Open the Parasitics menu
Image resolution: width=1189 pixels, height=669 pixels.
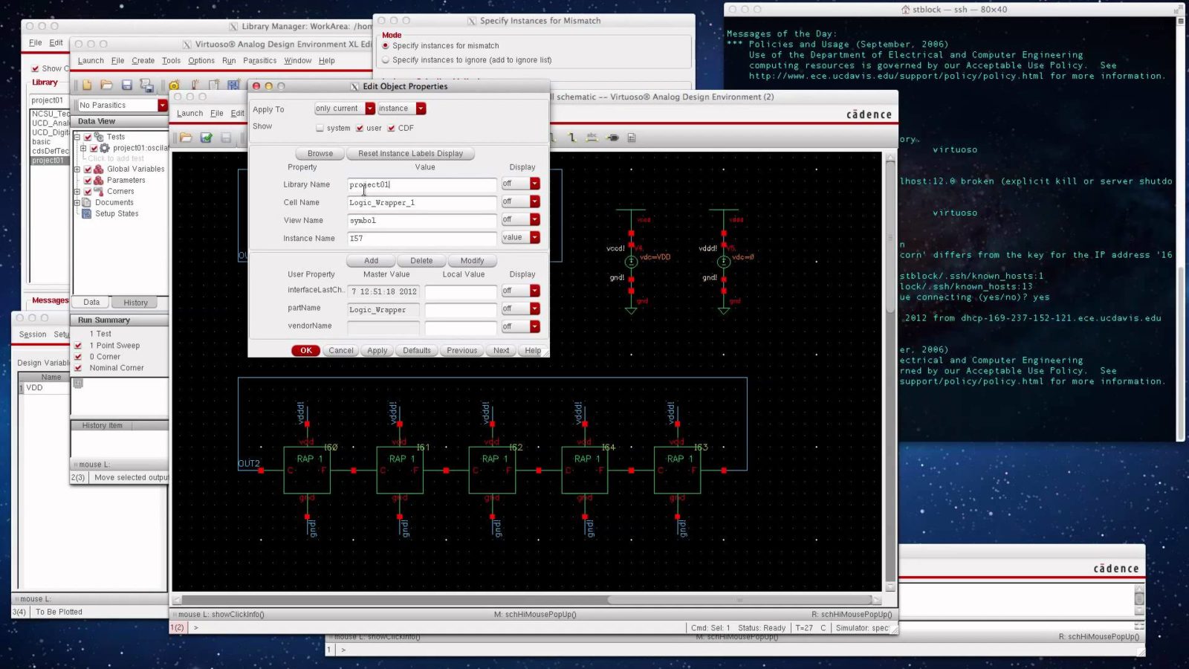pos(259,61)
